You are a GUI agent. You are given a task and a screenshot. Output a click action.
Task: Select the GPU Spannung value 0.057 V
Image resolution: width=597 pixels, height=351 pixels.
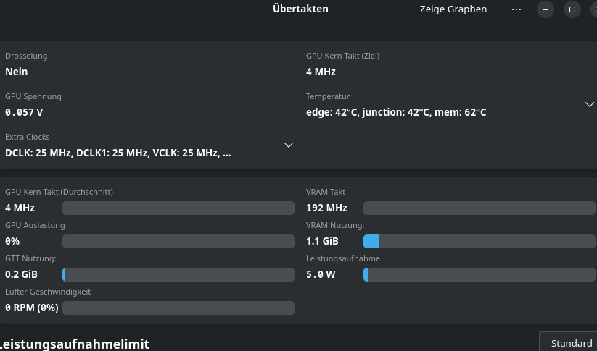pos(24,112)
